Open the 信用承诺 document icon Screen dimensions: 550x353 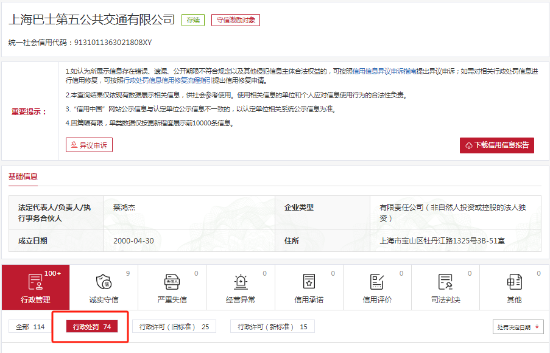(x=309, y=282)
